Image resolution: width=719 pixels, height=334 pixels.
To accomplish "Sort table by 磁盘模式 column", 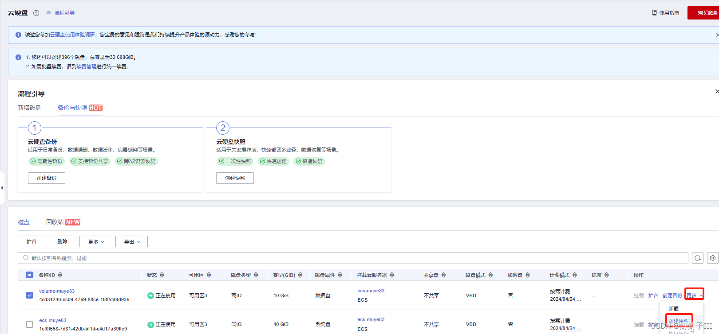I will click(x=490, y=275).
